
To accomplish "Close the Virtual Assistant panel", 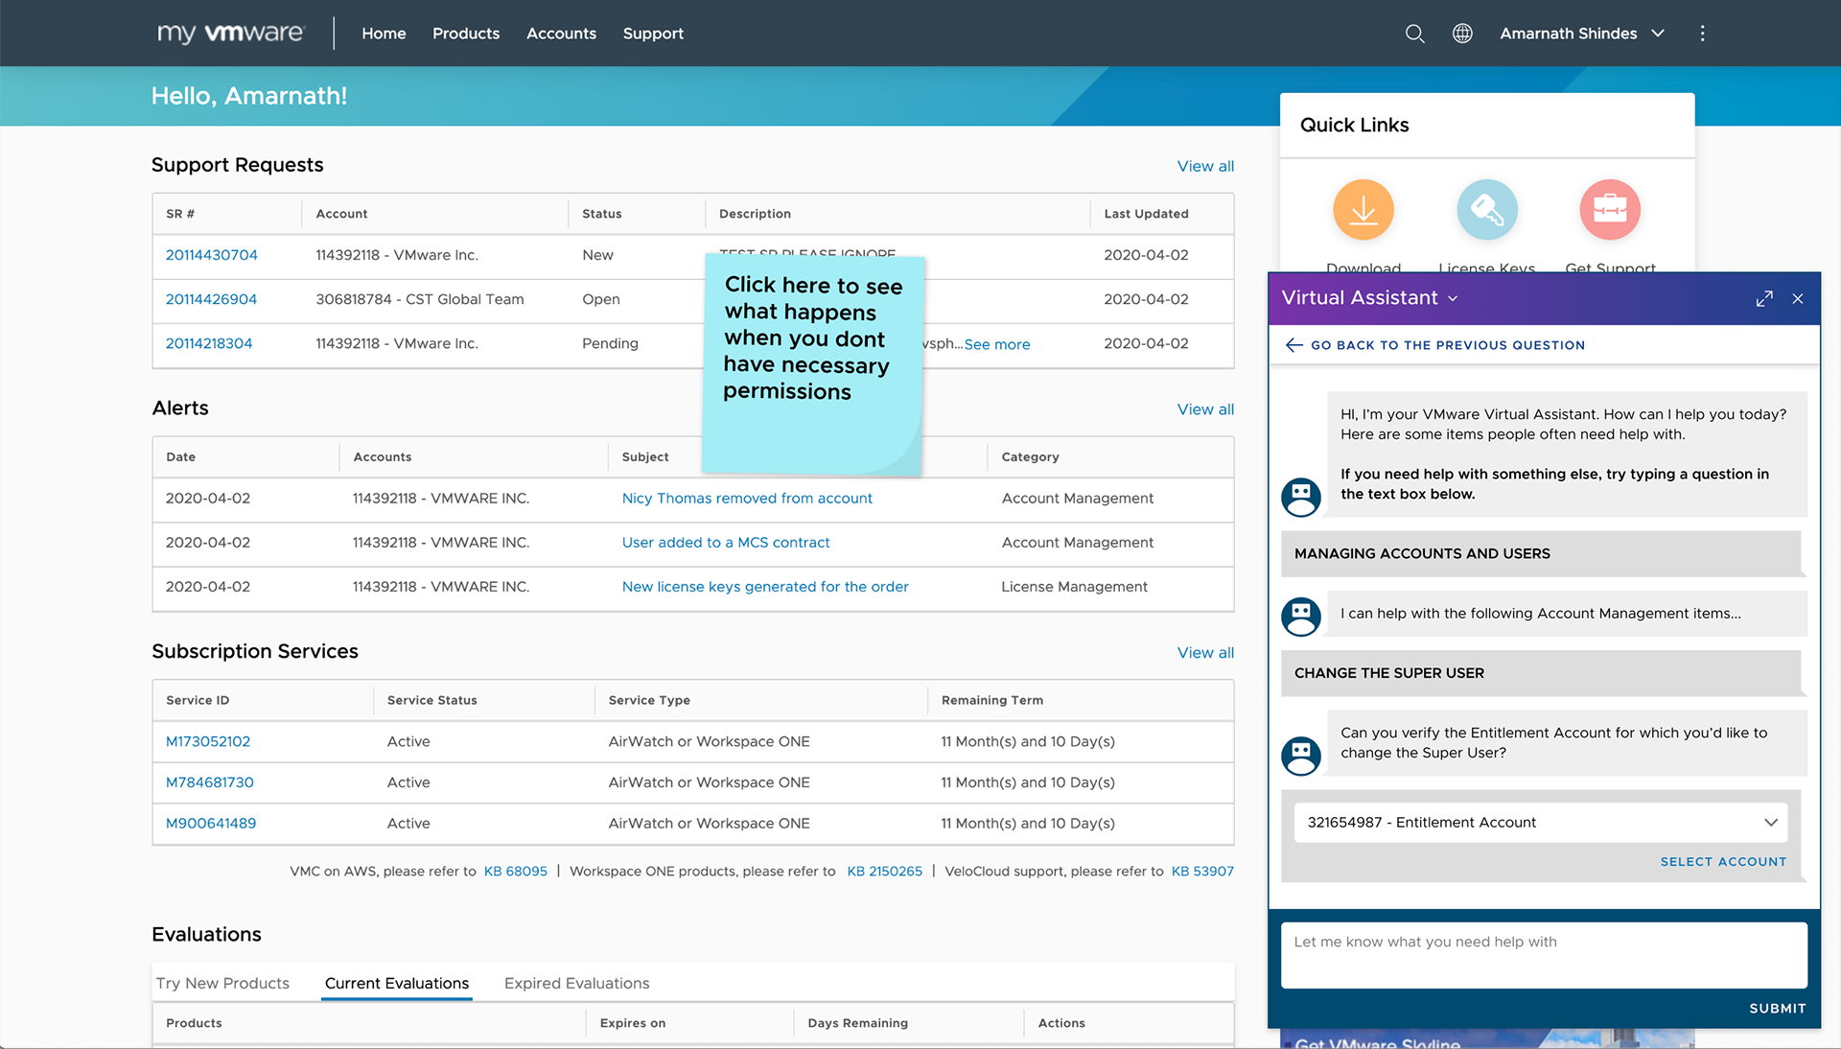I will click(x=1798, y=299).
